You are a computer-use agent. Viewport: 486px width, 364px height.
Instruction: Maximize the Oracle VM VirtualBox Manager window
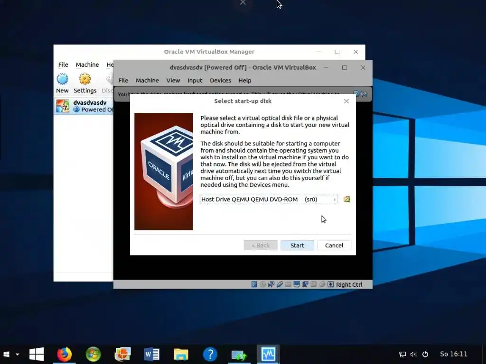tap(337, 52)
